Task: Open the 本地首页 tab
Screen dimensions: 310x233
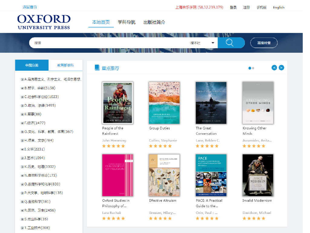Action: 101,22
